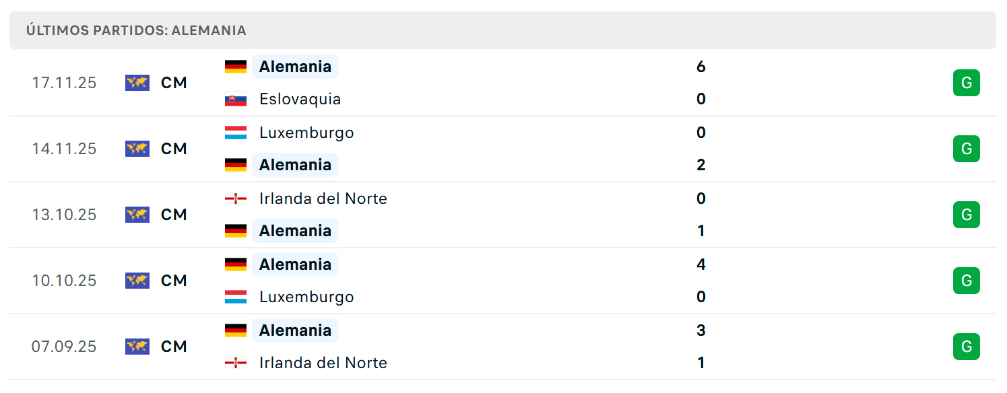Click the world map icon for 07.09.25 match
Viewport: 1007px width, 393px height.
(137, 347)
